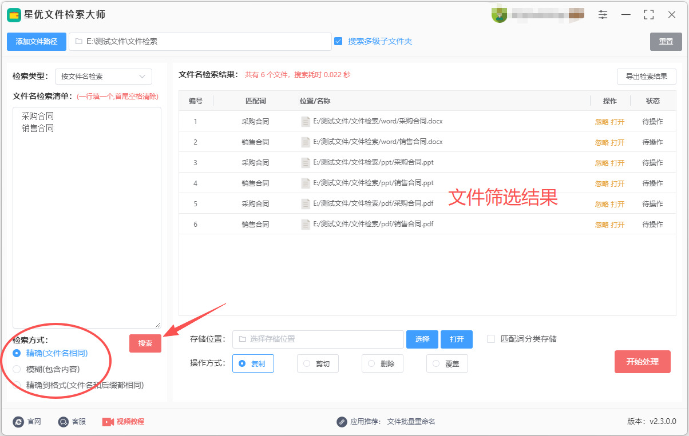The image size is (689, 436).
Task: Click file icon beside pdf/销售合同.pdf
Action: tap(306, 224)
